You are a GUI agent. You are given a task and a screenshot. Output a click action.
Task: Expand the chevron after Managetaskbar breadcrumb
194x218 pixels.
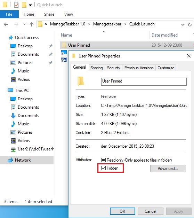pyautogui.click(x=125, y=24)
